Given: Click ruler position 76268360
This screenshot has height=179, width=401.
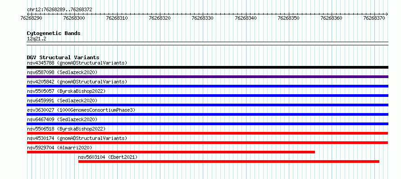Looking at the screenshot, I should (x=332, y=18).
